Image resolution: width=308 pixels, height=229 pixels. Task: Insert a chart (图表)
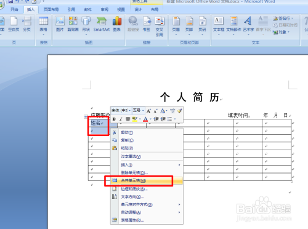coord(117,24)
